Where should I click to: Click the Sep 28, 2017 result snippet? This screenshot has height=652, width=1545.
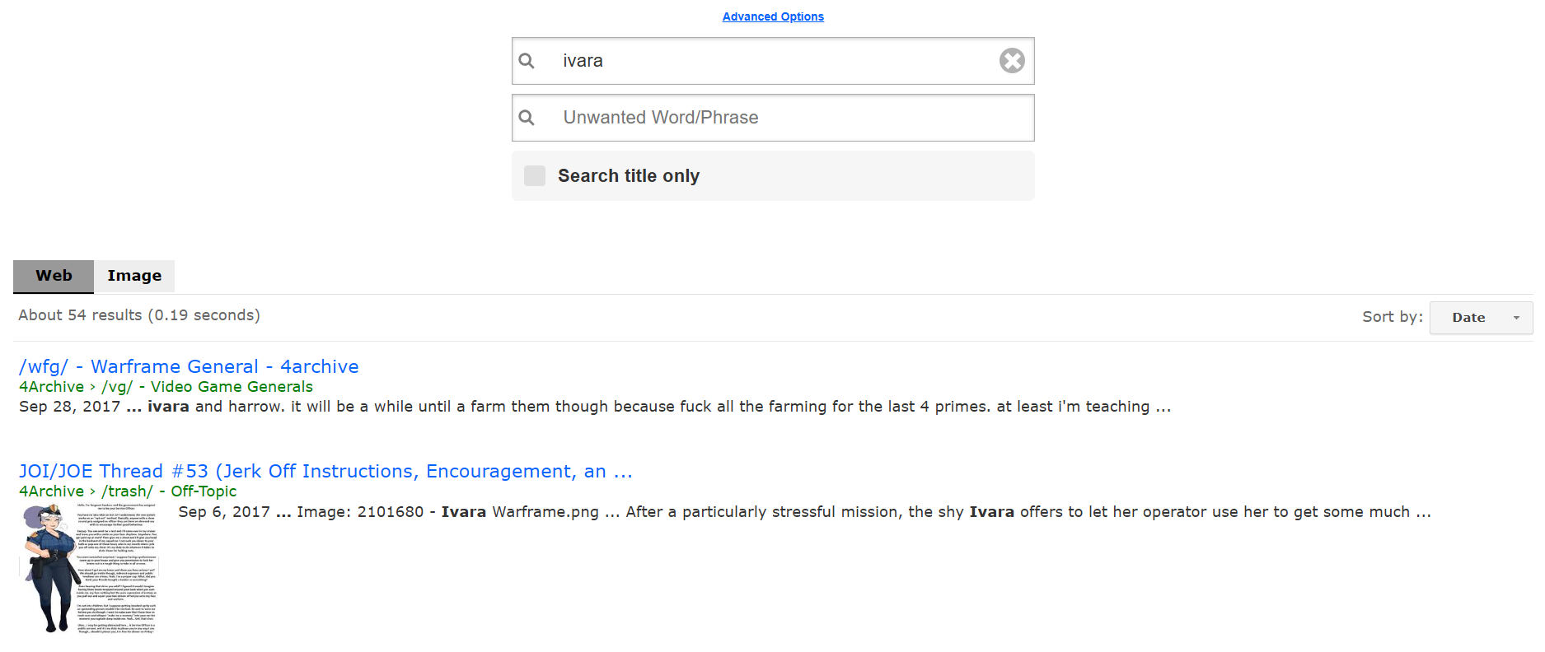click(593, 407)
